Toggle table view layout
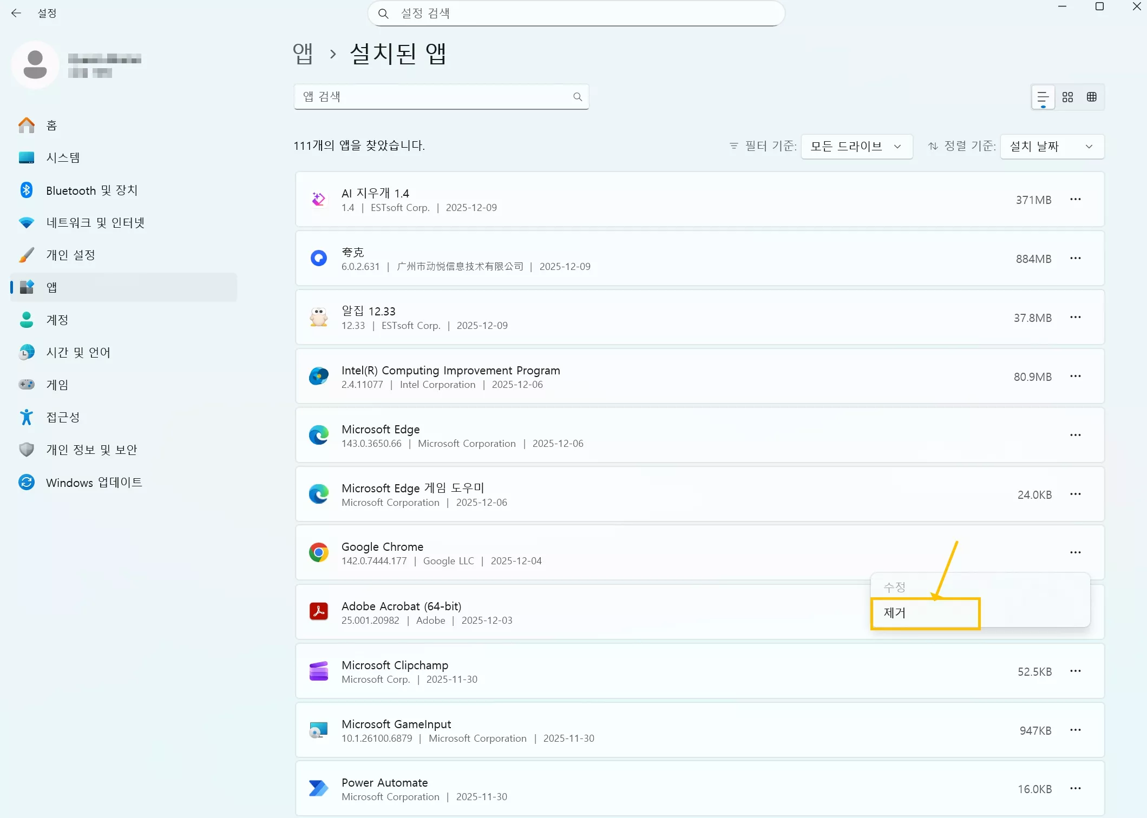The height and width of the screenshot is (818, 1147). [1092, 97]
